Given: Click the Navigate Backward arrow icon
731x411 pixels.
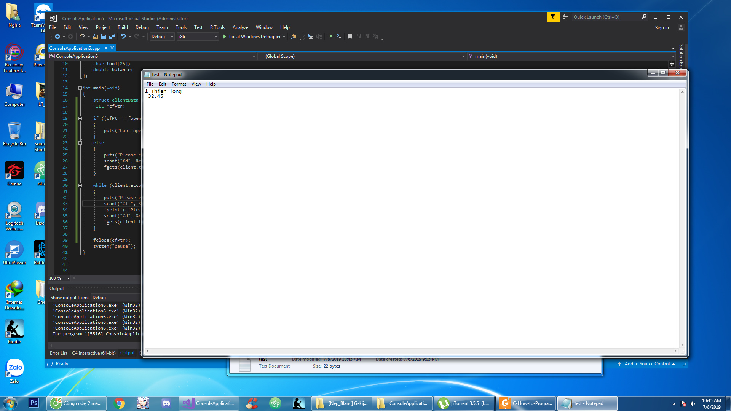Looking at the screenshot, I should (57, 37).
